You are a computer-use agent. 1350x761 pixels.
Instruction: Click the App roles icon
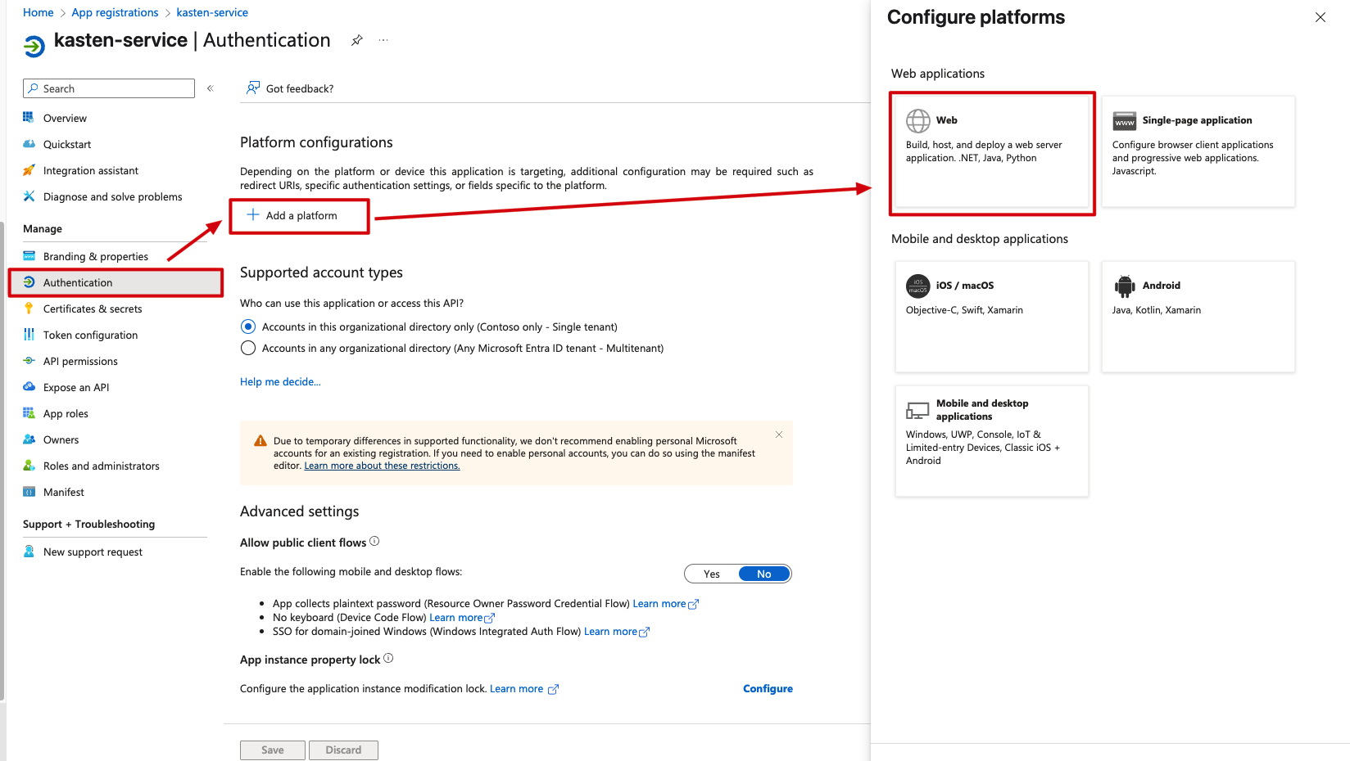pyautogui.click(x=29, y=413)
